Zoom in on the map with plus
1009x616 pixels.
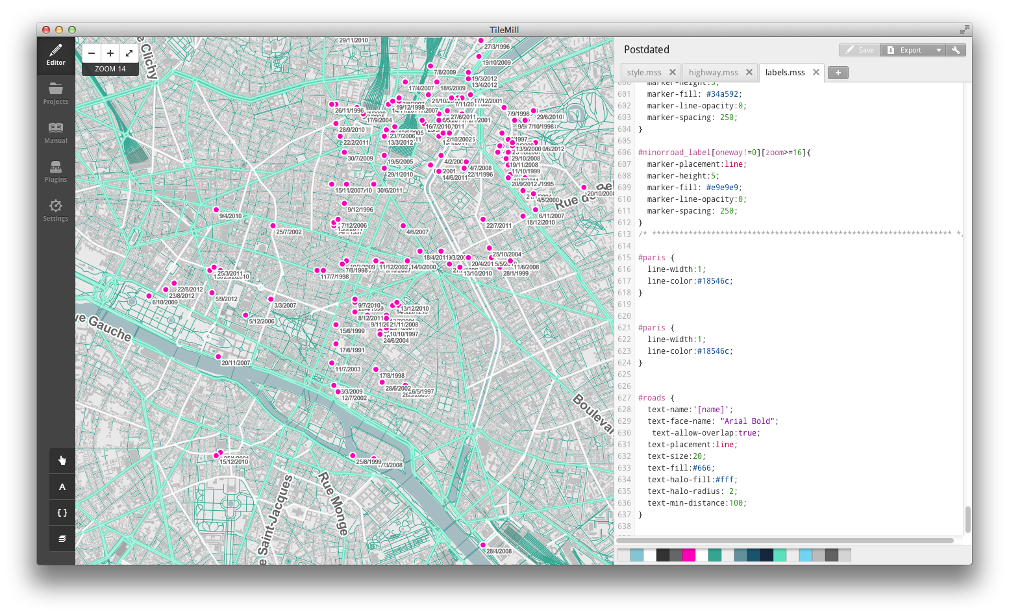110,53
